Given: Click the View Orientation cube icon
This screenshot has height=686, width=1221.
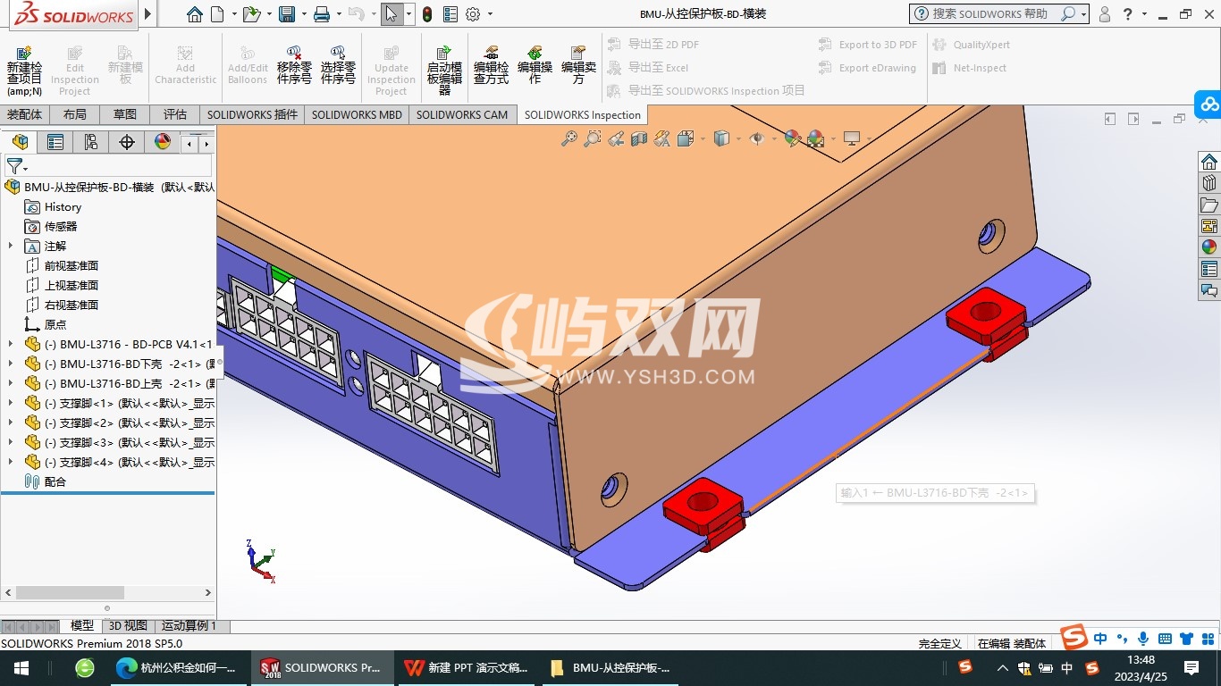Looking at the screenshot, I should (686, 138).
